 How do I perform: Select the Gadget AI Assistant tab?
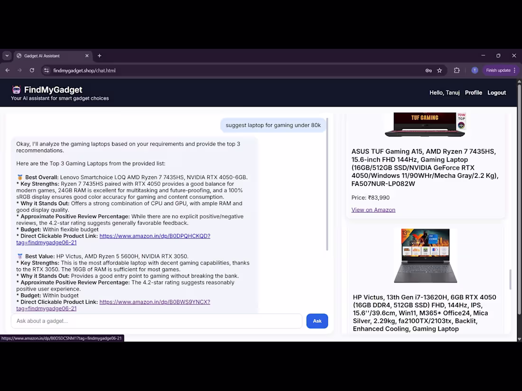click(x=53, y=56)
